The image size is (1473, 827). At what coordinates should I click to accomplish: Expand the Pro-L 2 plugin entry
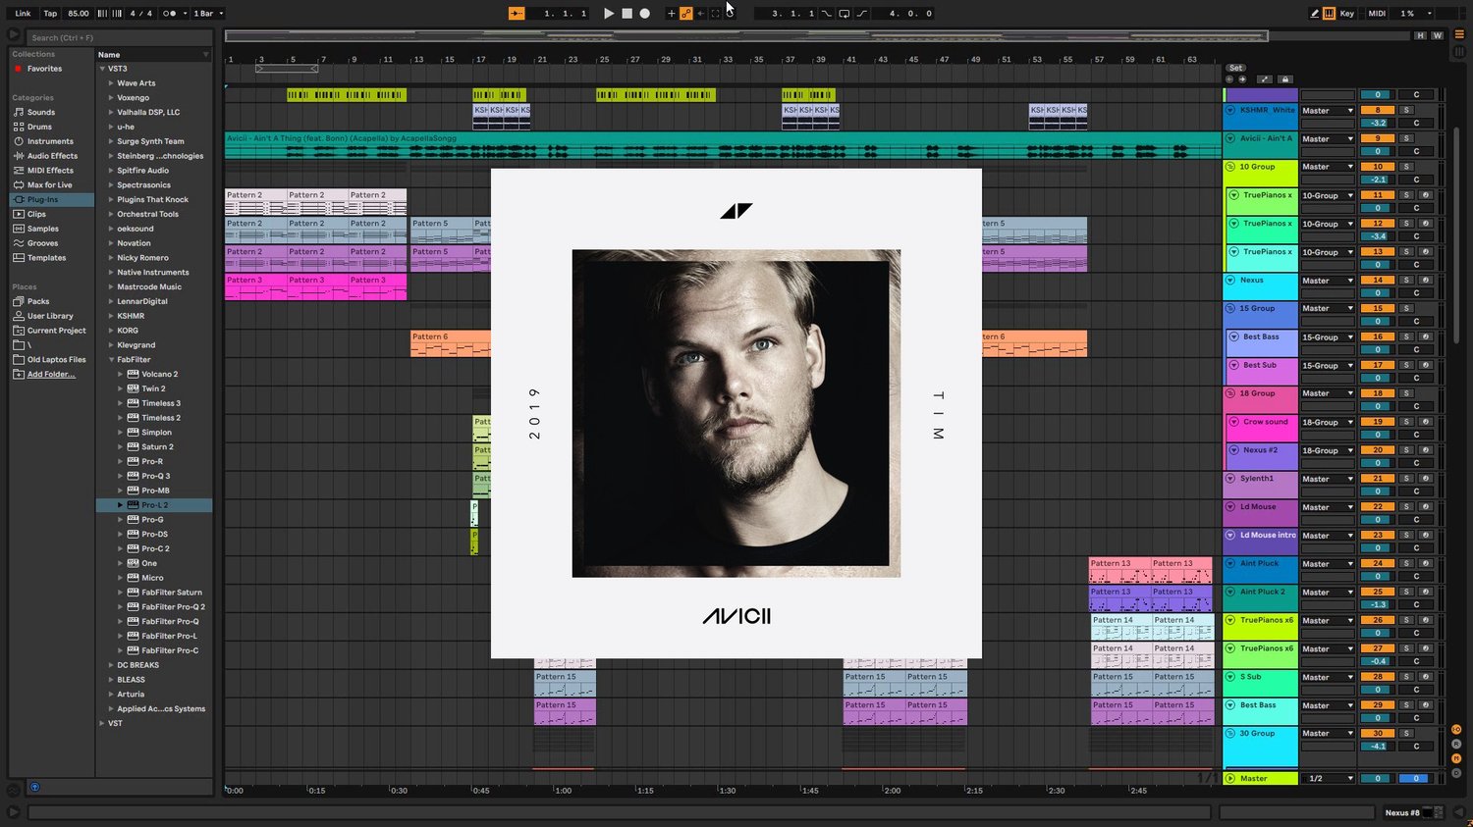[121, 505]
